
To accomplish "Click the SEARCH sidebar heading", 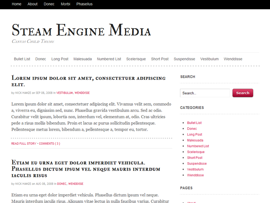I will tap(188, 77).
